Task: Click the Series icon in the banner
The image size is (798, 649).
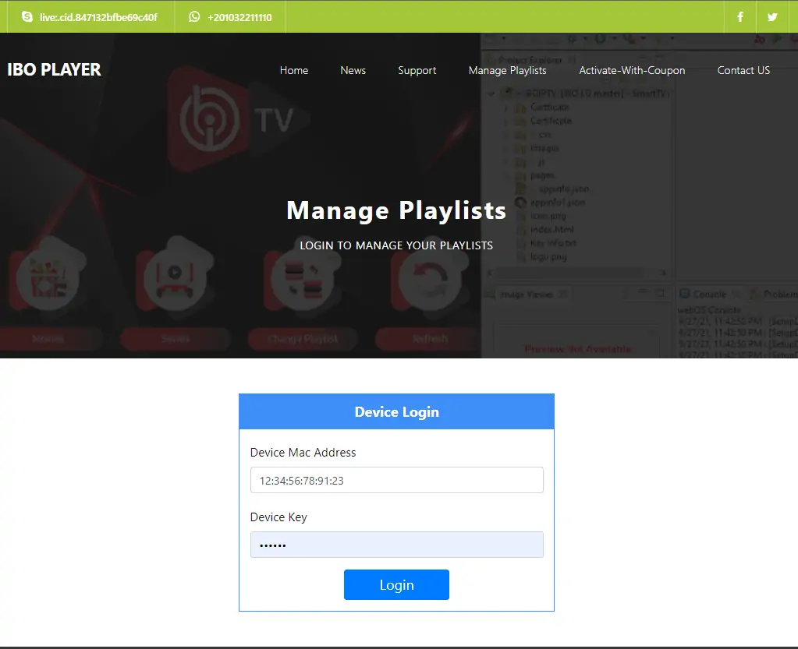Action: pos(175,280)
